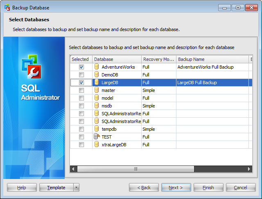Sort by the Backup Name column header
Viewport: 262px width, 199px height.
tap(212, 59)
